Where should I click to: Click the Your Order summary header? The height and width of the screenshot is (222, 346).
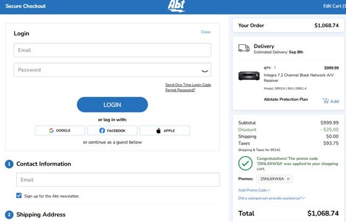tap(288, 25)
